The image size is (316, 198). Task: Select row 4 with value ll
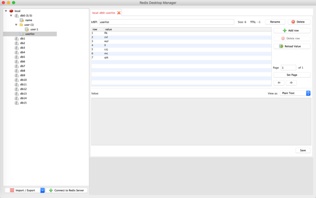(181, 45)
